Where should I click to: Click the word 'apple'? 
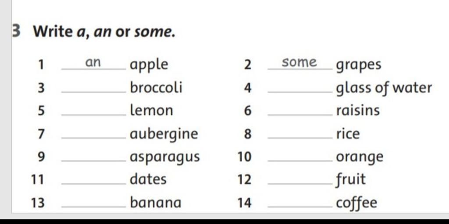pyautogui.click(x=149, y=65)
